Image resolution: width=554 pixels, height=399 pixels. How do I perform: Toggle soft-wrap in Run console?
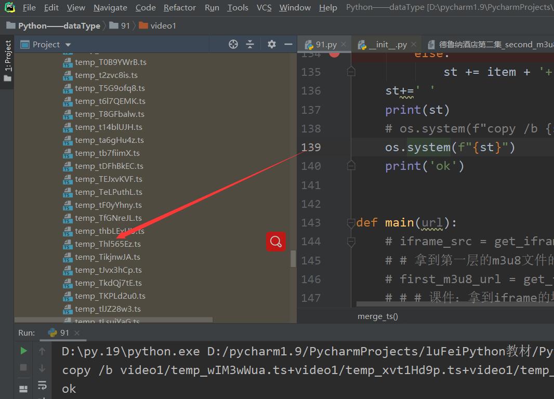point(42,385)
